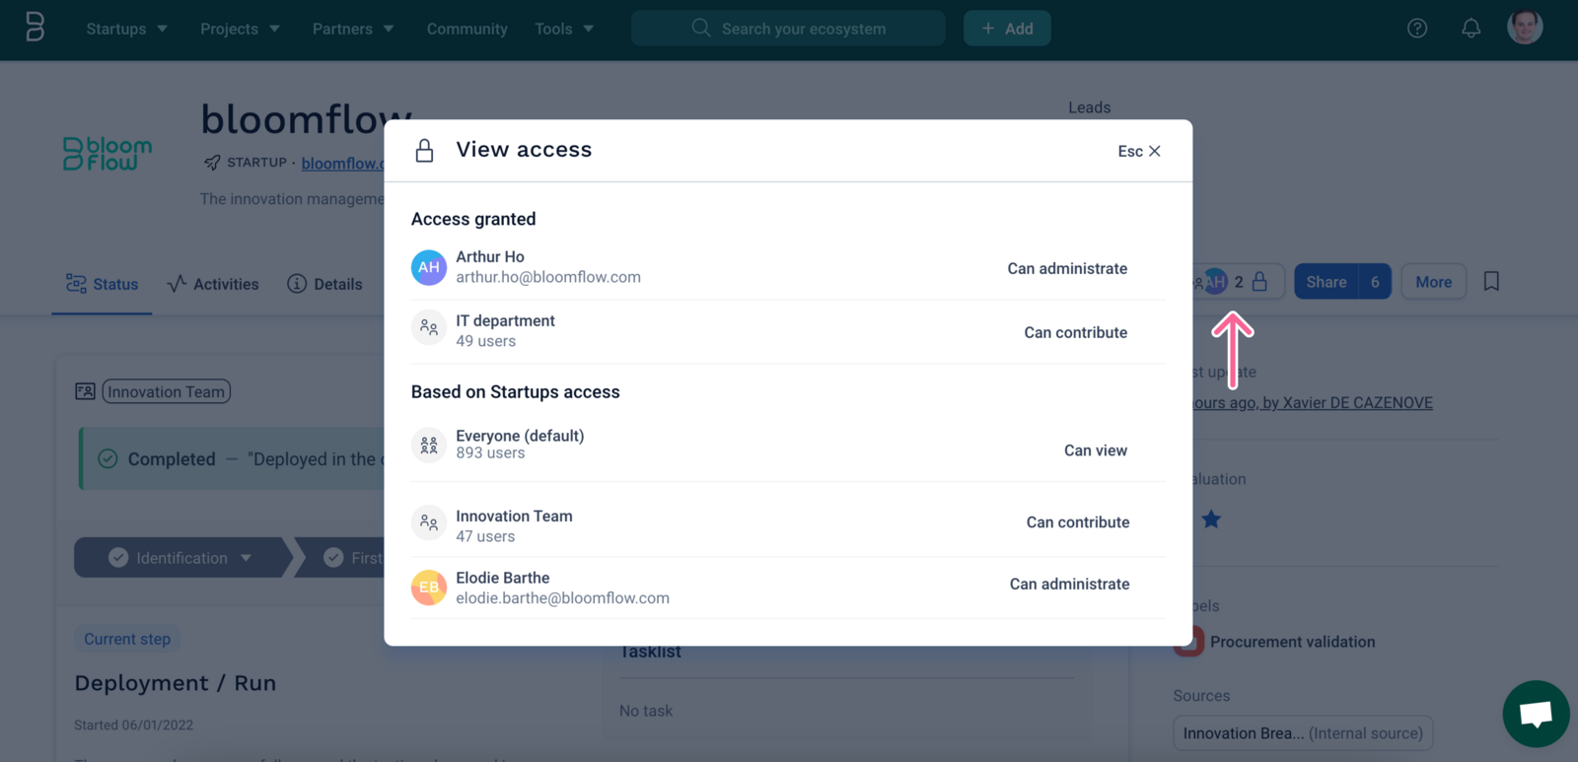Click the Innovation Brea... internal source chip
The image size is (1578, 762).
(1303, 733)
